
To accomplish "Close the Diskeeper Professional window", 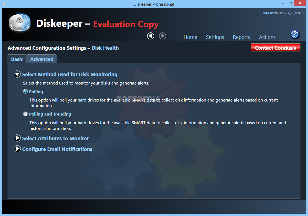I will pyautogui.click(x=300, y=3).
